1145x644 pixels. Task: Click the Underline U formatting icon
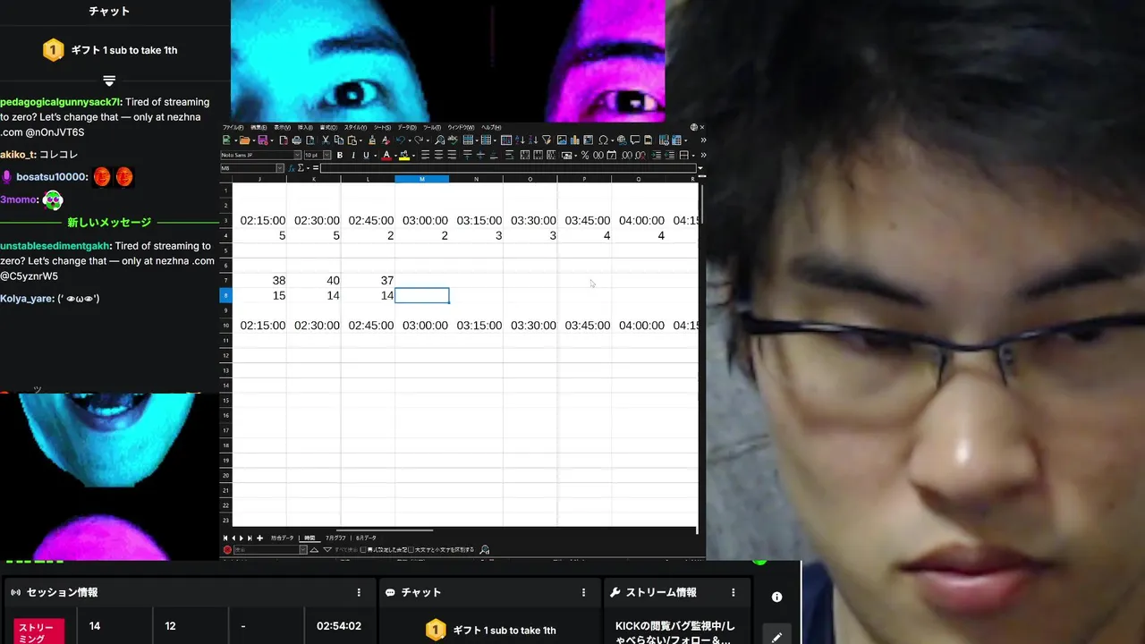pyautogui.click(x=366, y=156)
